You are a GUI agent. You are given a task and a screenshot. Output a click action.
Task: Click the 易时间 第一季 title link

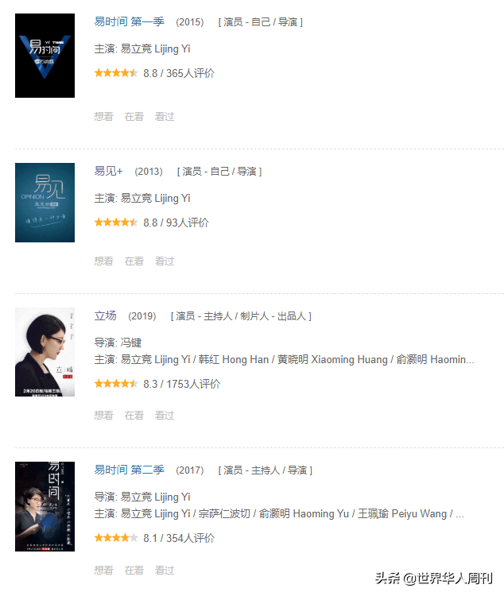(x=130, y=21)
